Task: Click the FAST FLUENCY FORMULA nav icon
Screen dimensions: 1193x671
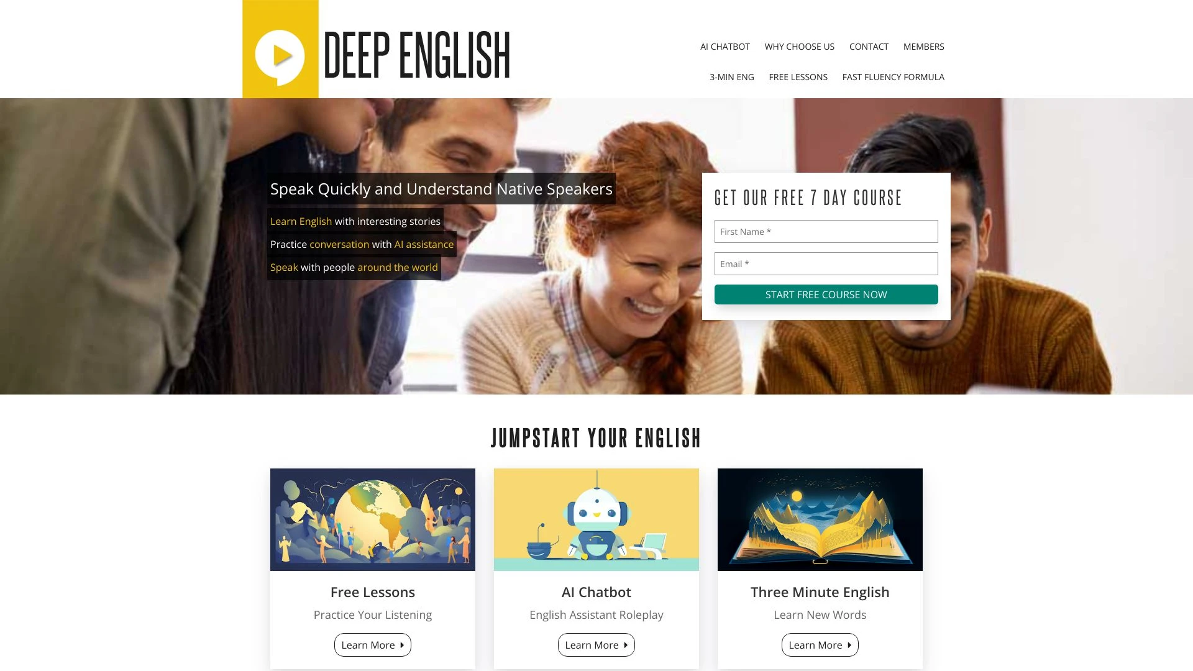Action: coord(893,77)
